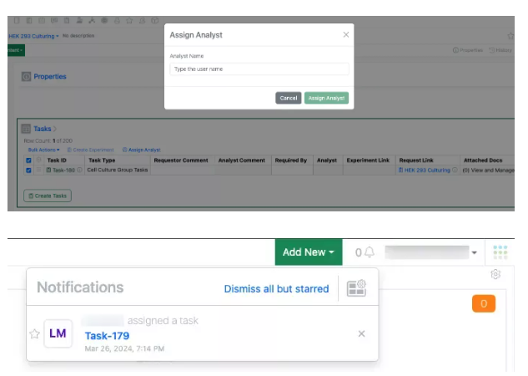Click the gear icon below apps grid
Viewport: 528px width, 376px height.
click(x=495, y=274)
